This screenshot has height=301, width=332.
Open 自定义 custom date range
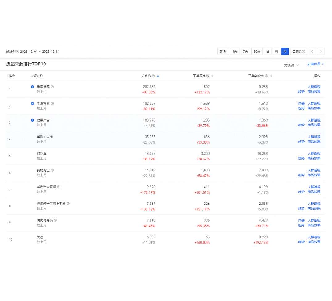pyautogui.click(x=299, y=52)
